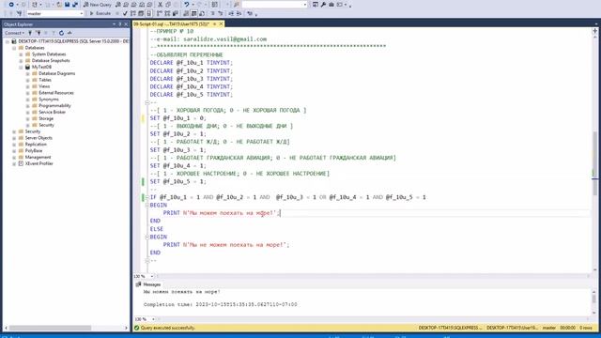This screenshot has height=338, width=601.
Task: Click the Undo arrow icon
Action: point(186,5)
